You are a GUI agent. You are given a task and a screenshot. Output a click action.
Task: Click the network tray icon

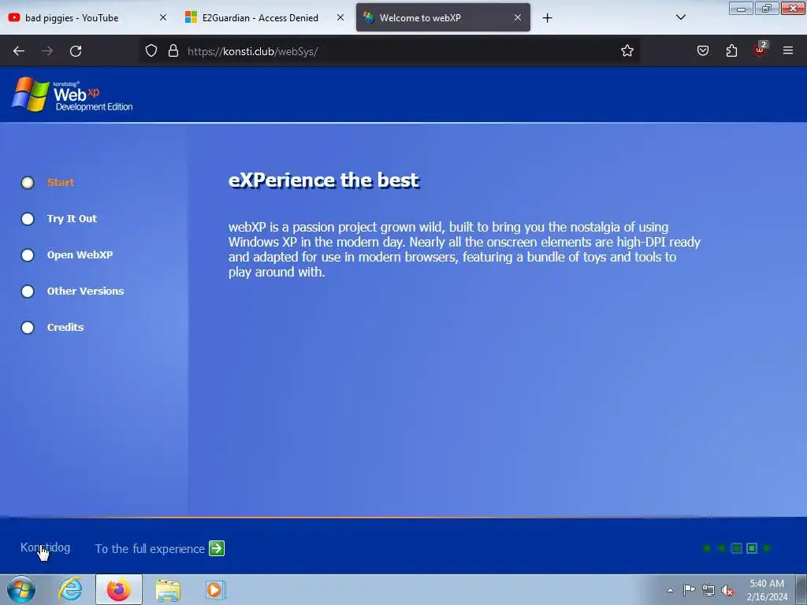click(708, 591)
